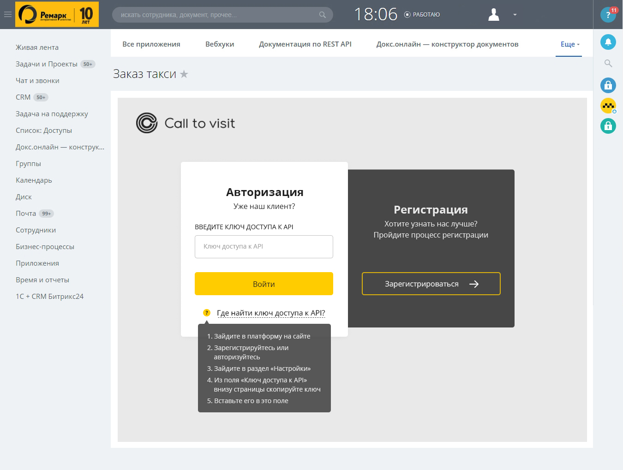This screenshot has height=470, width=623.
Task: Open the blue lock icon in right panel
Action: pyautogui.click(x=608, y=85)
